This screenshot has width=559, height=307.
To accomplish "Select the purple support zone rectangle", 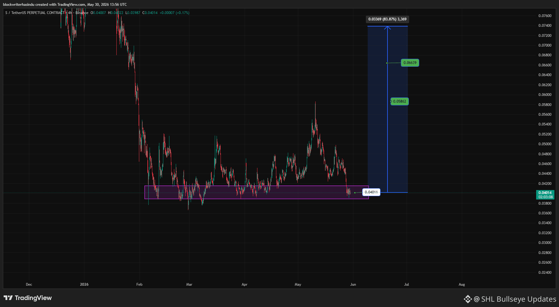I will coord(257,192).
